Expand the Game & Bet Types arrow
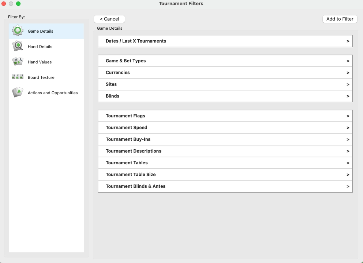The width and height of the screenshot is (363, 263). (348, 61)
